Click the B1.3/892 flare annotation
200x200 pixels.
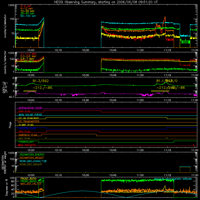tap(41, 81)
